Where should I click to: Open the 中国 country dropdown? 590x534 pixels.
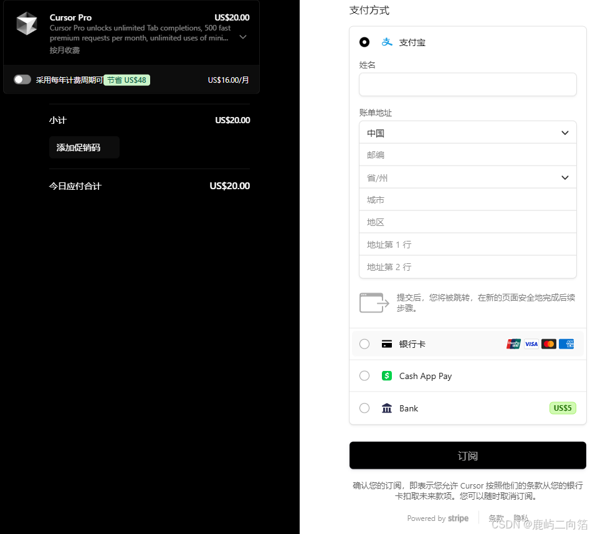[x=468, y=133]
